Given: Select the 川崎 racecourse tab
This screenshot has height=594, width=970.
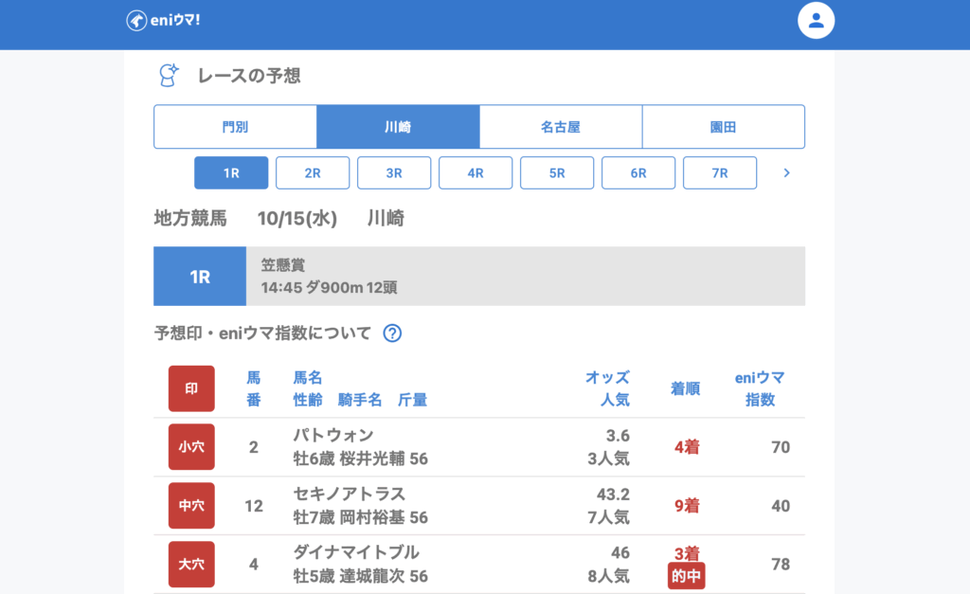Looking at the screenshot, I should 398,127.
